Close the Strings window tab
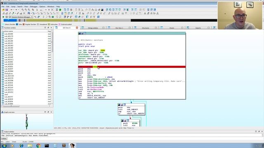The width and height of the screenshot is (264, 148). (104, 28)
